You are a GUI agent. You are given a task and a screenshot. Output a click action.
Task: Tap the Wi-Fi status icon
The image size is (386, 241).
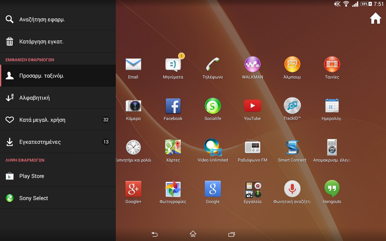point(346,4)
